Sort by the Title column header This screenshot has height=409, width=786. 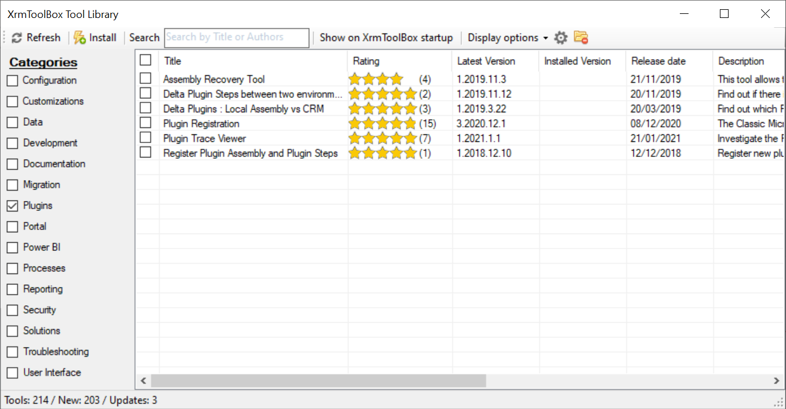point(253,61)
